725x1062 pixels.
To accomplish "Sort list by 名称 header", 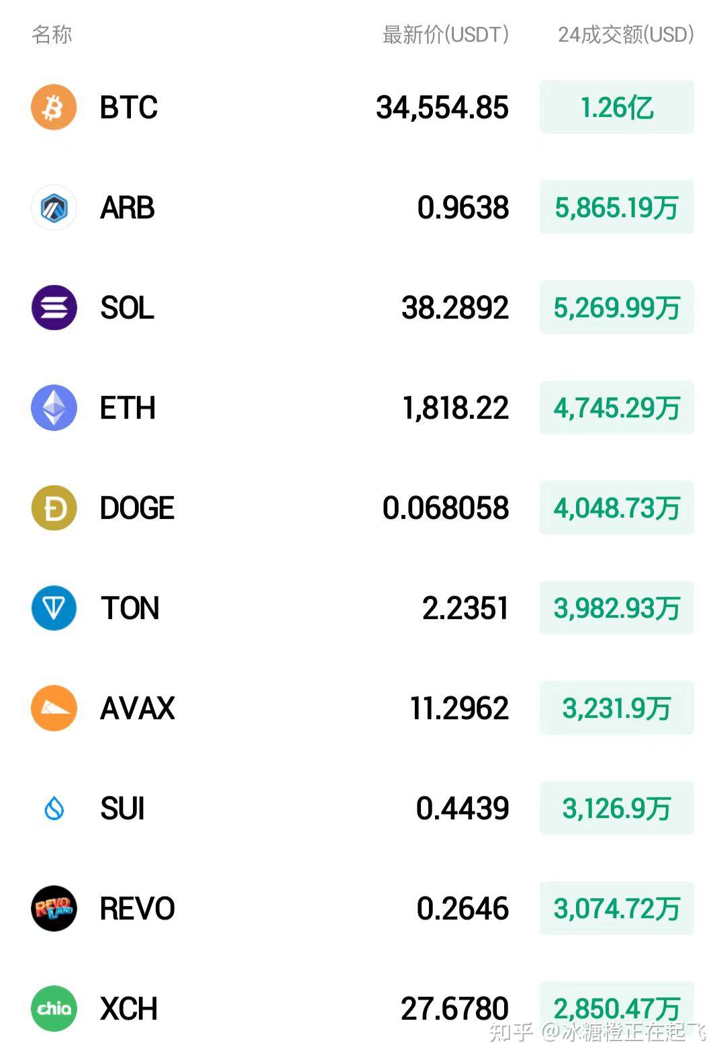I will pyautogui.click(x=52, y=34).
